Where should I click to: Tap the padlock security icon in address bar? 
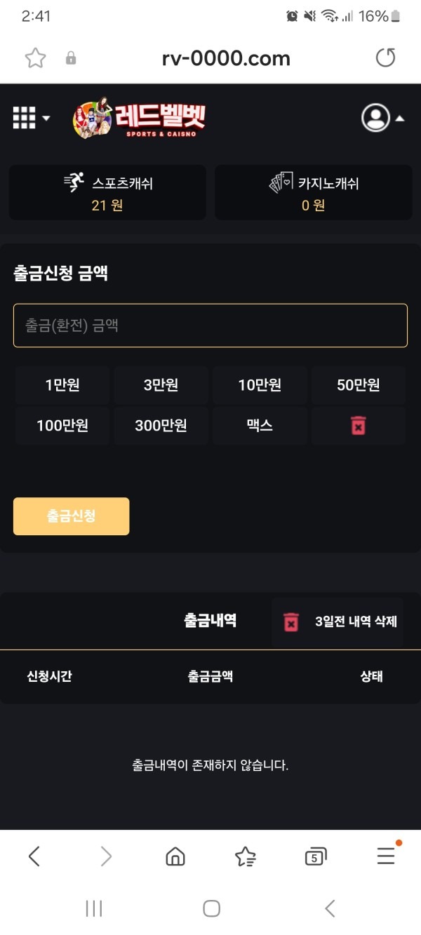pos(71,58)
